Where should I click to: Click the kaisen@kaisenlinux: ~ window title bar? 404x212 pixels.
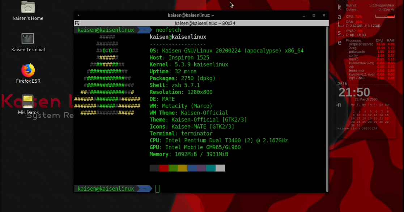tap(201, 15)
